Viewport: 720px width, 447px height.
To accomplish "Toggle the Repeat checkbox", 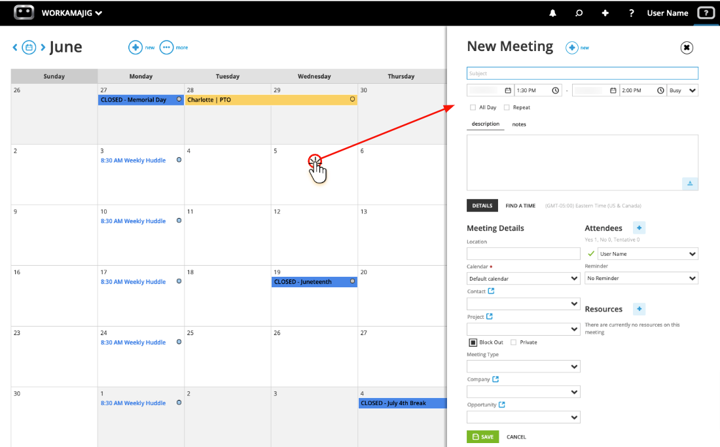I will tap(507, 107).
